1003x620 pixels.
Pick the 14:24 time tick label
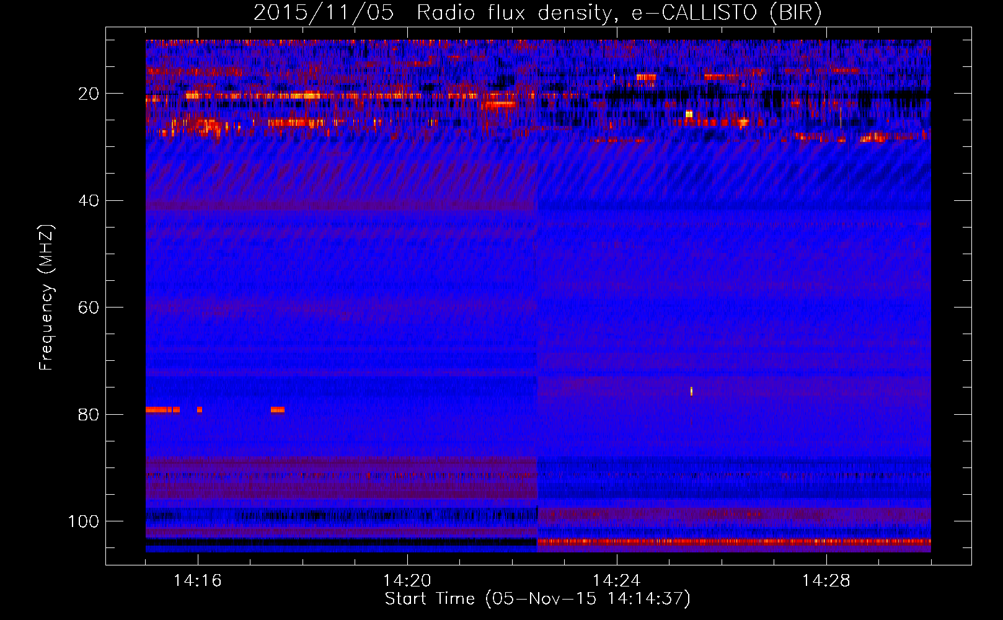[x=617, y=580]
